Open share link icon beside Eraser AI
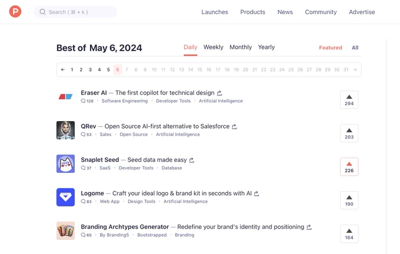 (x=219, y=93)
